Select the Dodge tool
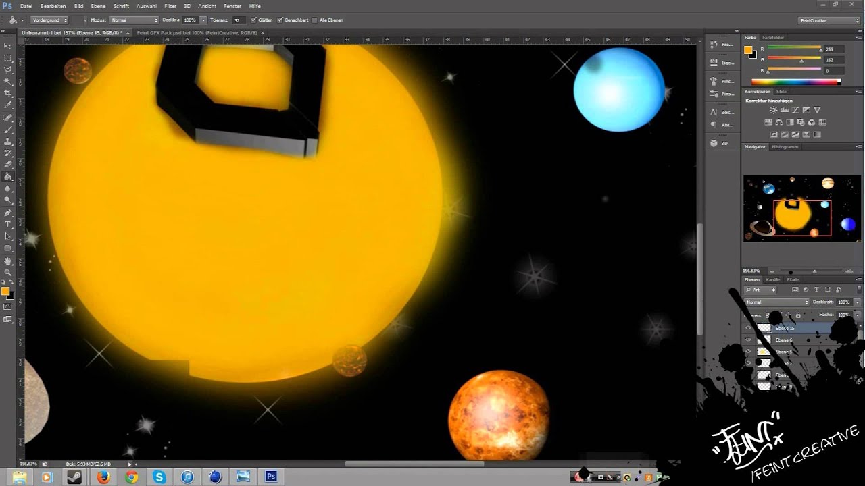This screenshot has height=486, width=865. [8, 200]
